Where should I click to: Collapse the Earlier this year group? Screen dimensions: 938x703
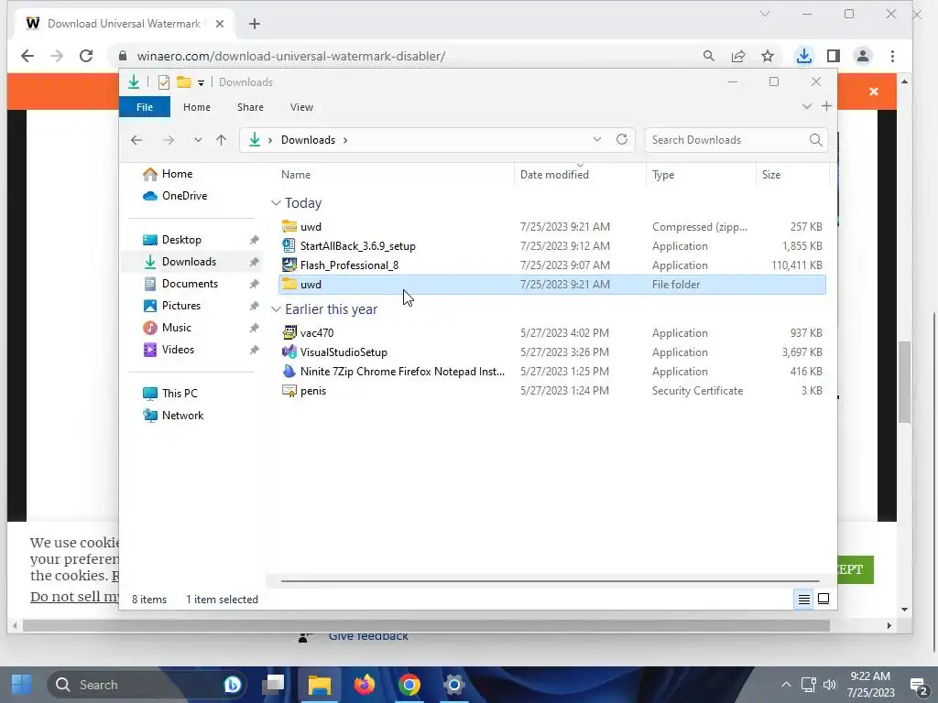(276, 309)
